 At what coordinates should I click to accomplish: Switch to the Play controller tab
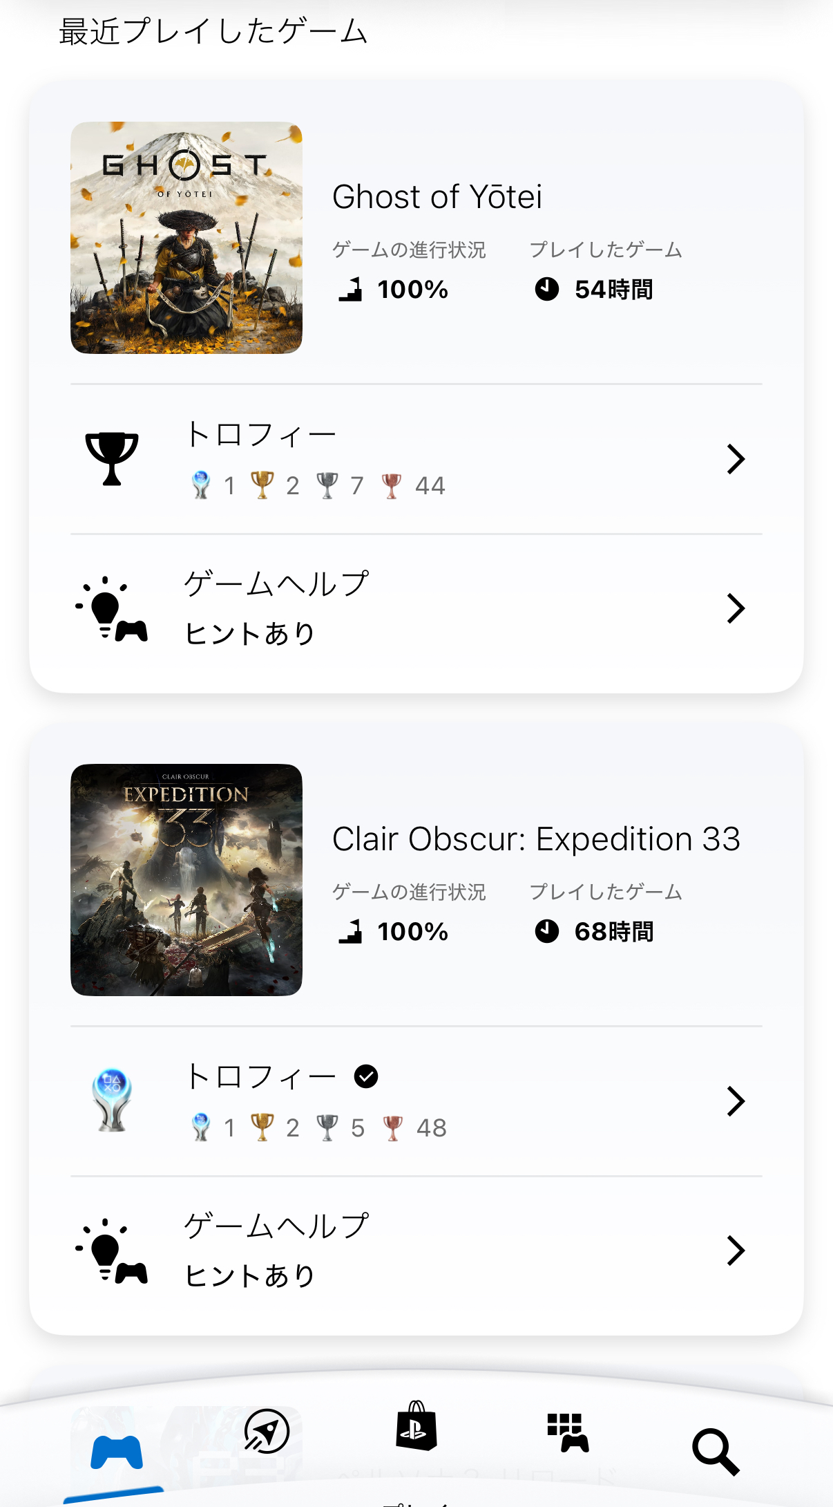117,1452
